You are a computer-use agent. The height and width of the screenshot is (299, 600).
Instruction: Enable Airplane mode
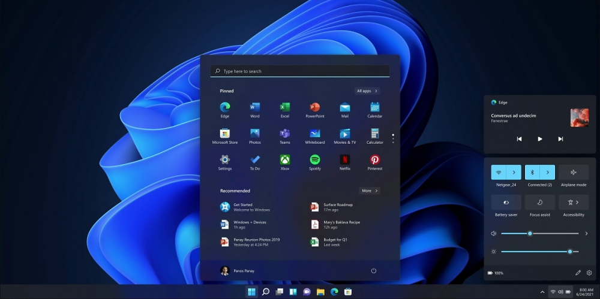click(x=574, y=173)
